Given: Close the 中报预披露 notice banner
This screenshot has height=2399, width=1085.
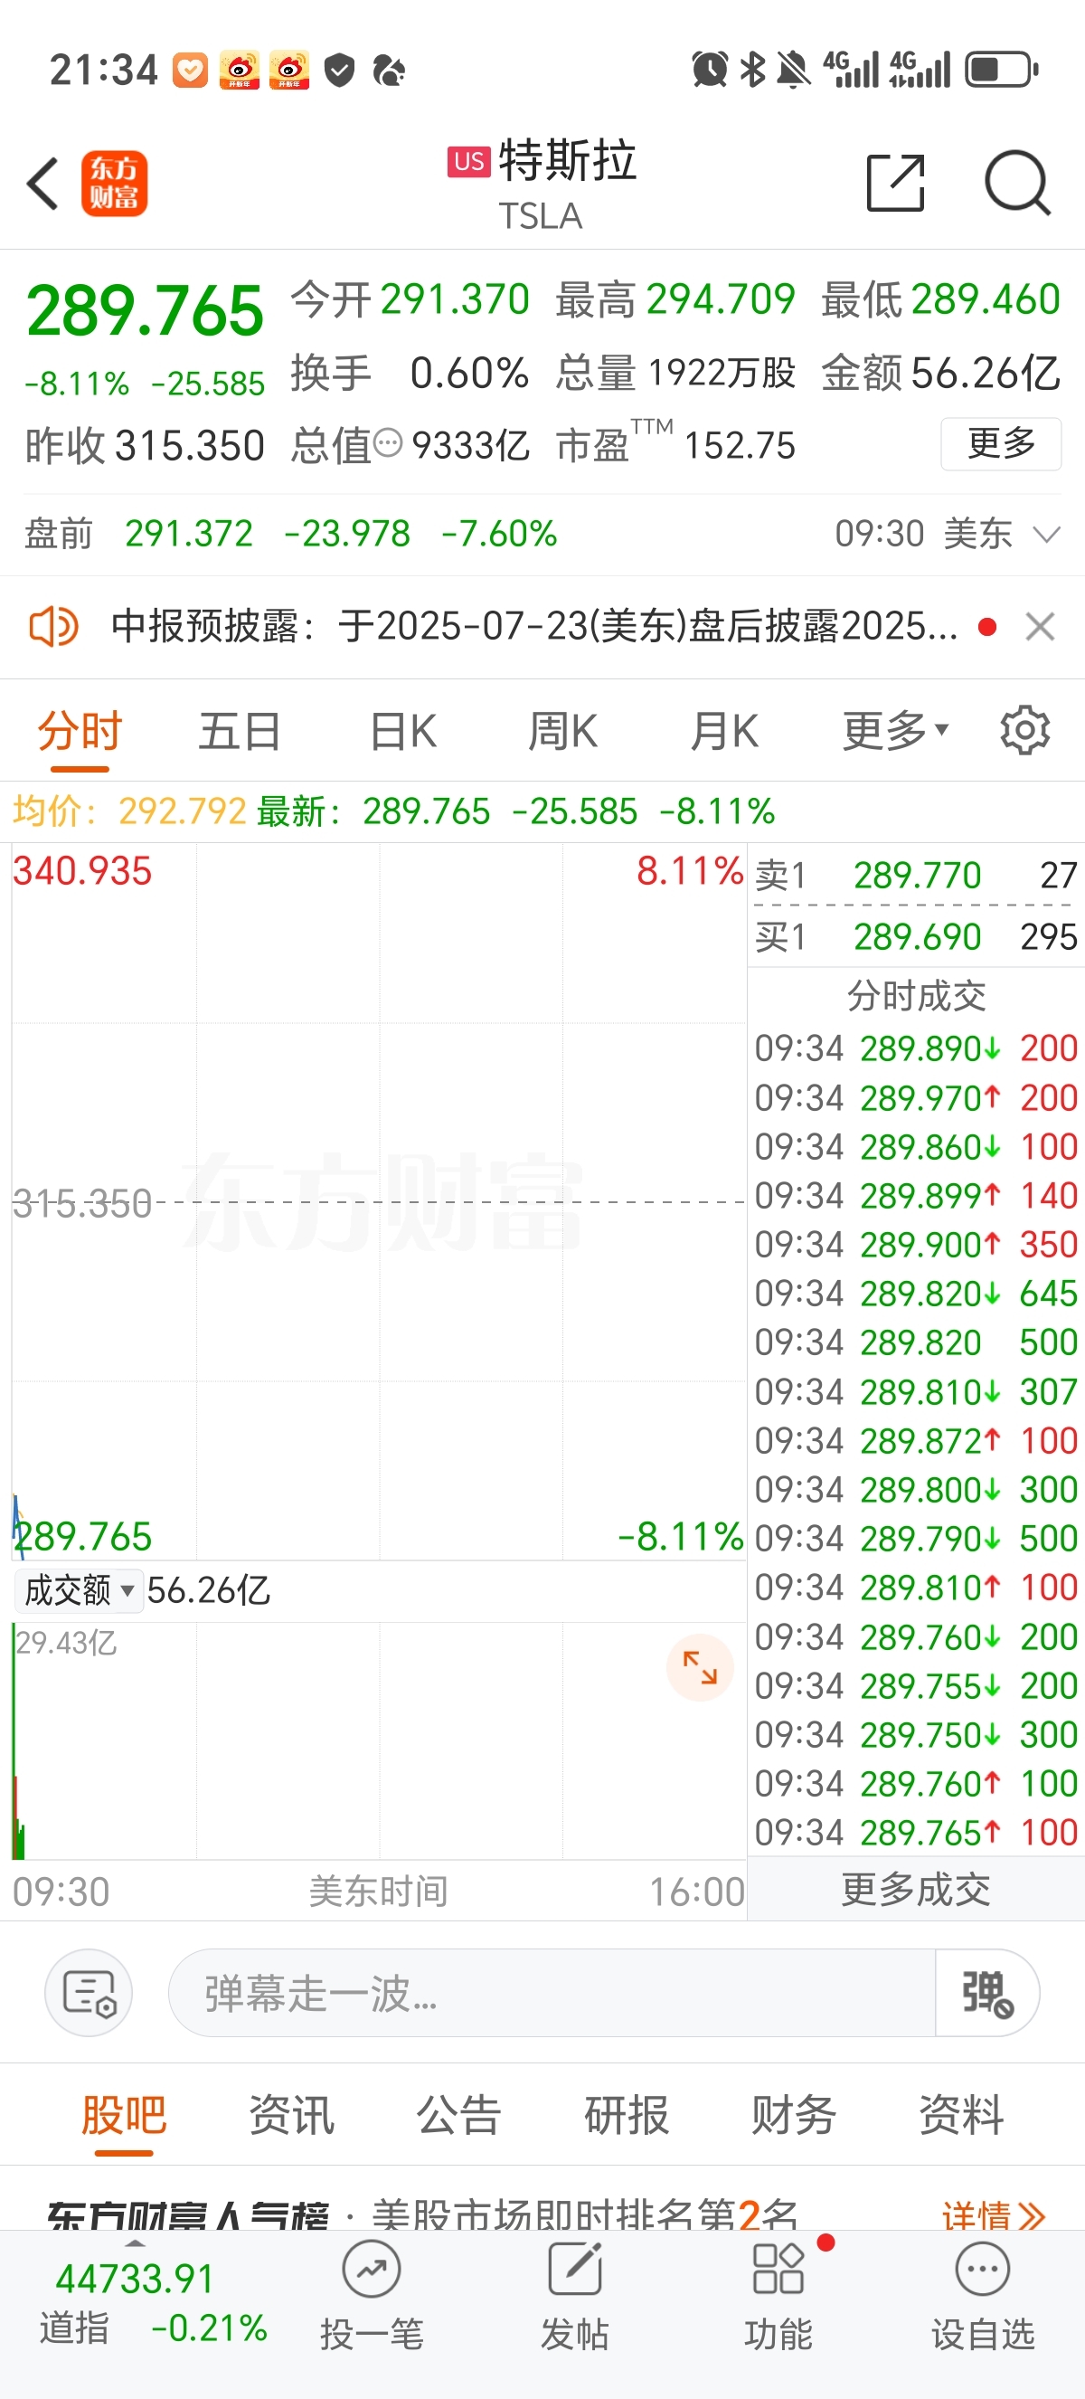Looking at the screenshot, I should (1040, 627).
